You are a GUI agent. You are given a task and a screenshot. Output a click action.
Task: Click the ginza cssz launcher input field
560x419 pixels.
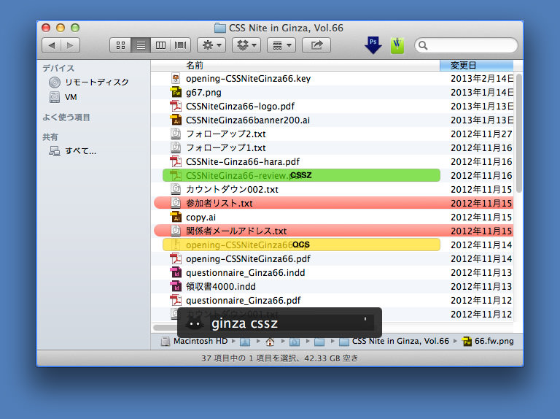pyautogui.click(x=291, y=323)
